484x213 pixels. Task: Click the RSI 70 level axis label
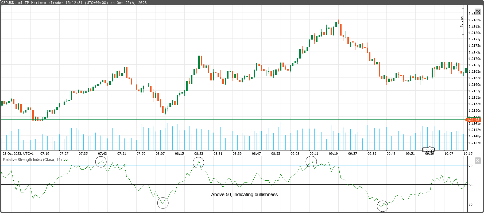tap(471, 166)
